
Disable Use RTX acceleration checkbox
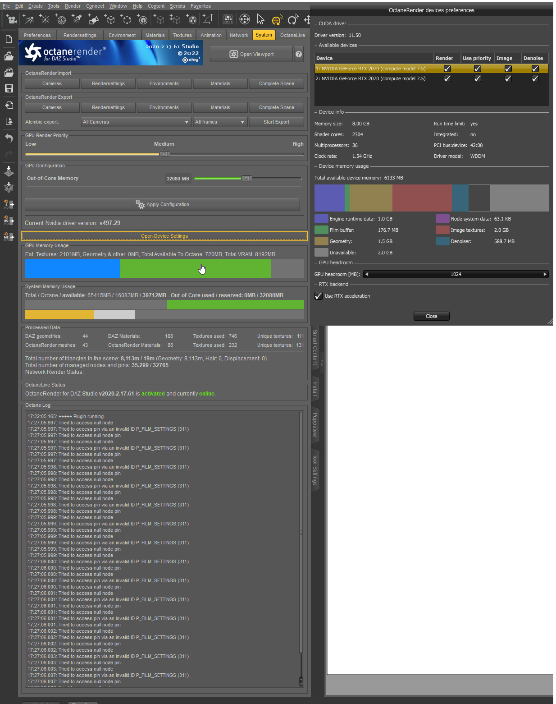tap(319, 296)
